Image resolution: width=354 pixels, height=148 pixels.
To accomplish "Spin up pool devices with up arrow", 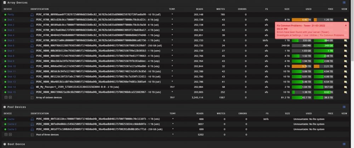I will point(10,135).
